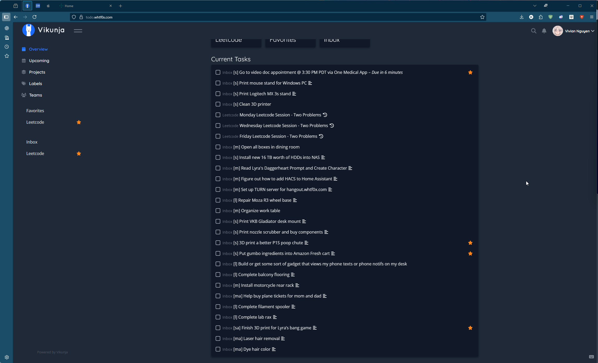Open the notifications bell
Screen dimensions: 598x363
coord(544,31)
